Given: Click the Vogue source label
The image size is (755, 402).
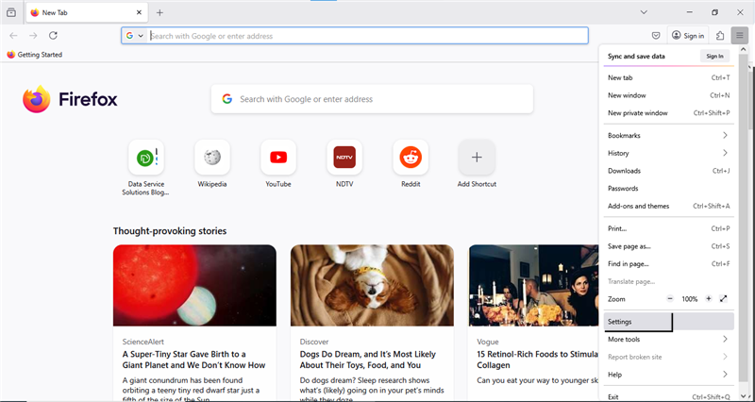Looking at the screenshot, I should tap(488, 342).
